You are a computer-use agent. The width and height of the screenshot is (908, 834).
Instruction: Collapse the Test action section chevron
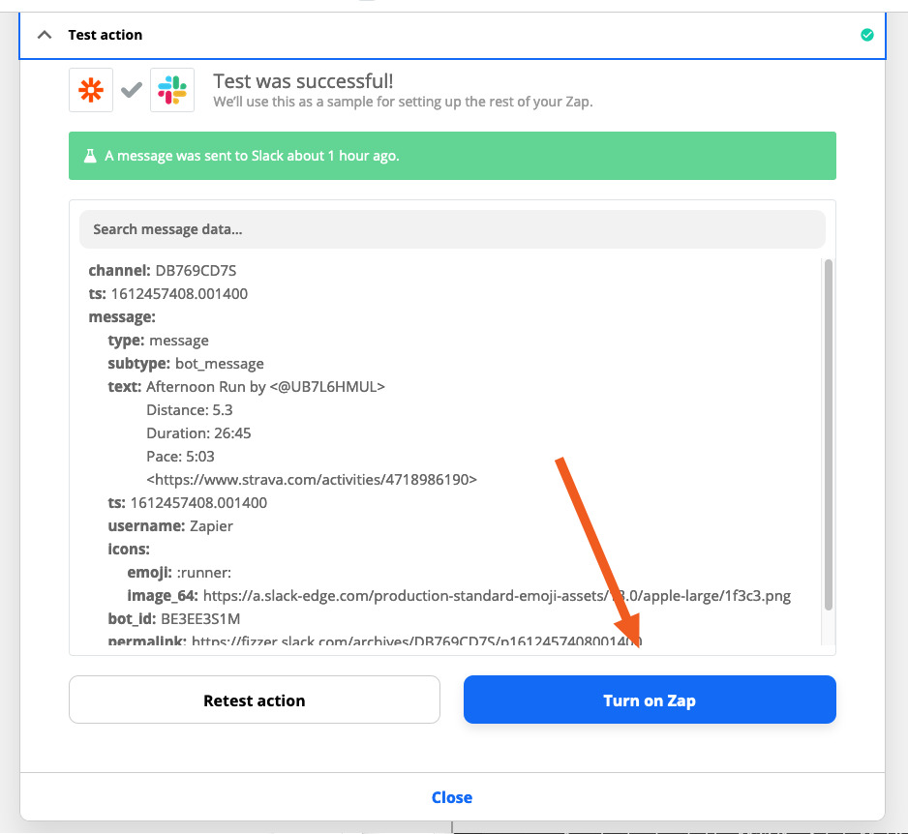[x=45, y=35]
